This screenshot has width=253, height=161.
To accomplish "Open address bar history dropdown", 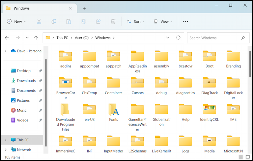I will (168, 38).
